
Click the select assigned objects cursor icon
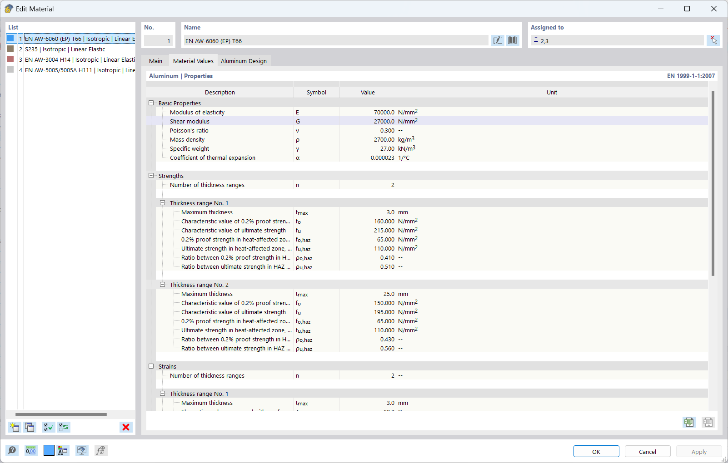[x=713, y=40]
